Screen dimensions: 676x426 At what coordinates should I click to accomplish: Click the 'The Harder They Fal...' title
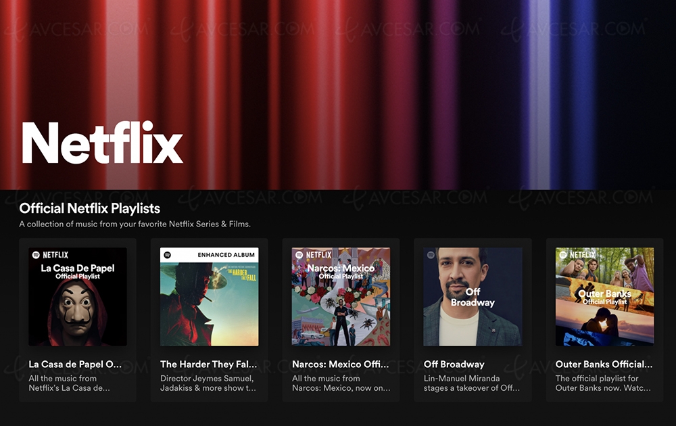tap(209, 364)
